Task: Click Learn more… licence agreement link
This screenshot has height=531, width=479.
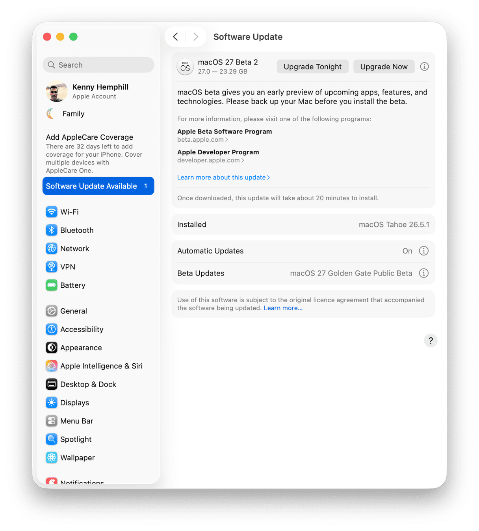Action: [x=283, y=308]
